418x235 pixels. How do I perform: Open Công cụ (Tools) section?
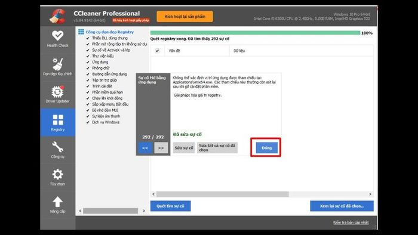pyautogui.click(x=57, y=150)
